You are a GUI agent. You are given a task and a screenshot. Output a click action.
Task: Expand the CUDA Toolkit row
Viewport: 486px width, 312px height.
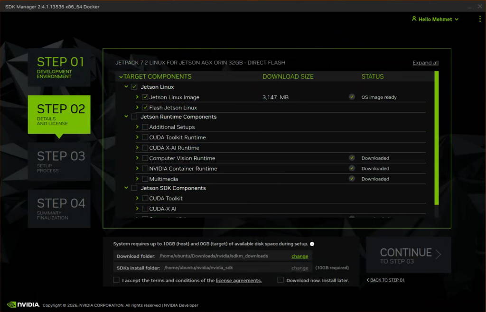pos(137,198)
